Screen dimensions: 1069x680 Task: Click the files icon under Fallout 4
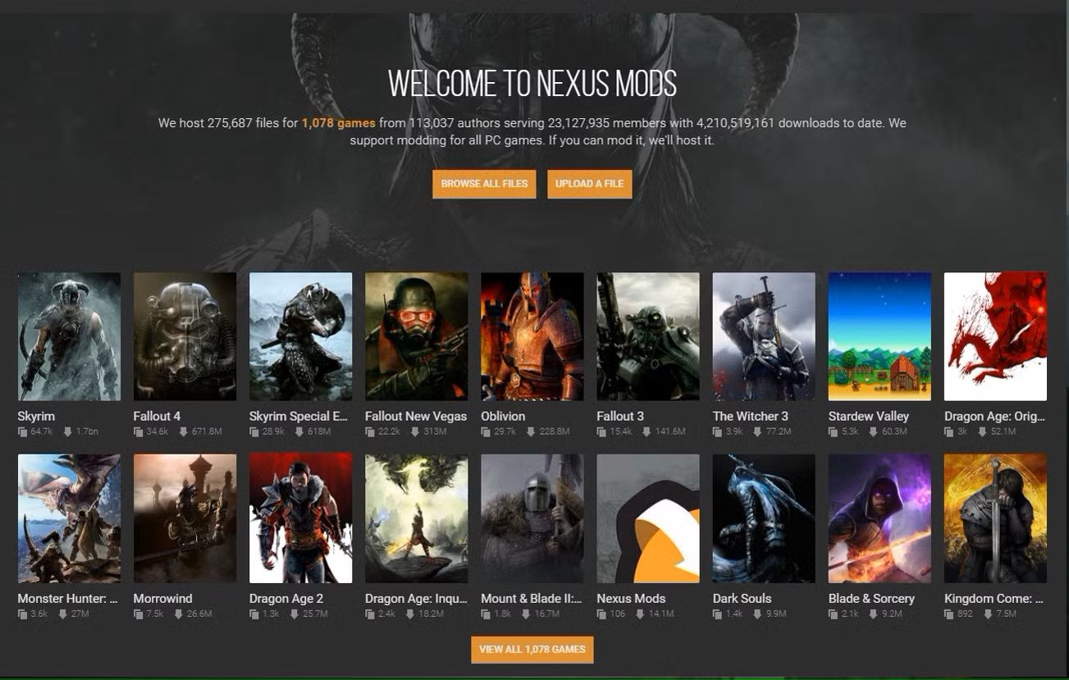138,431
